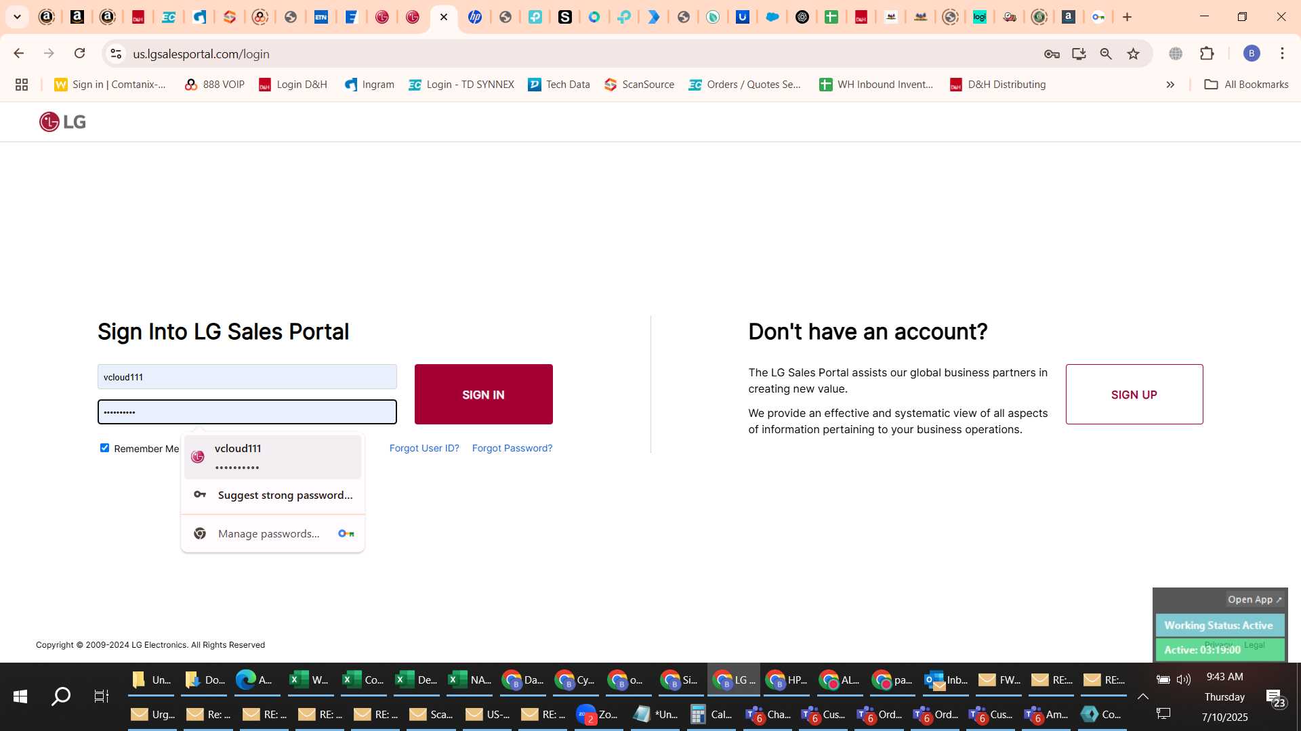Switch to the first Amazon 'a' tab

[47, 17]
